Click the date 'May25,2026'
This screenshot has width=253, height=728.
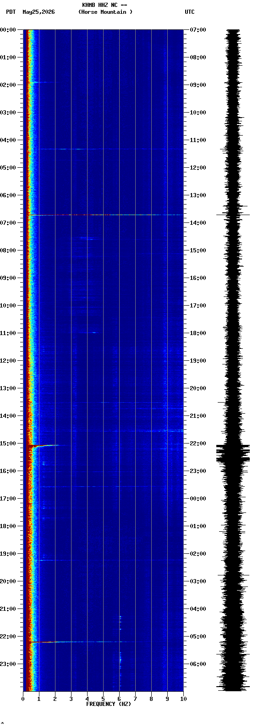click(38, 12)
